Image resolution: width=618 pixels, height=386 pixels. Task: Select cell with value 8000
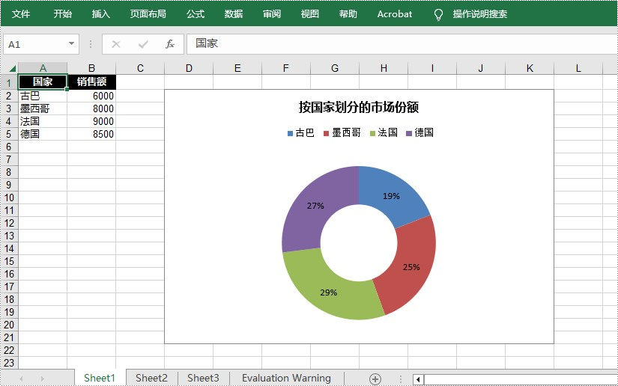[x=91, y=108]
